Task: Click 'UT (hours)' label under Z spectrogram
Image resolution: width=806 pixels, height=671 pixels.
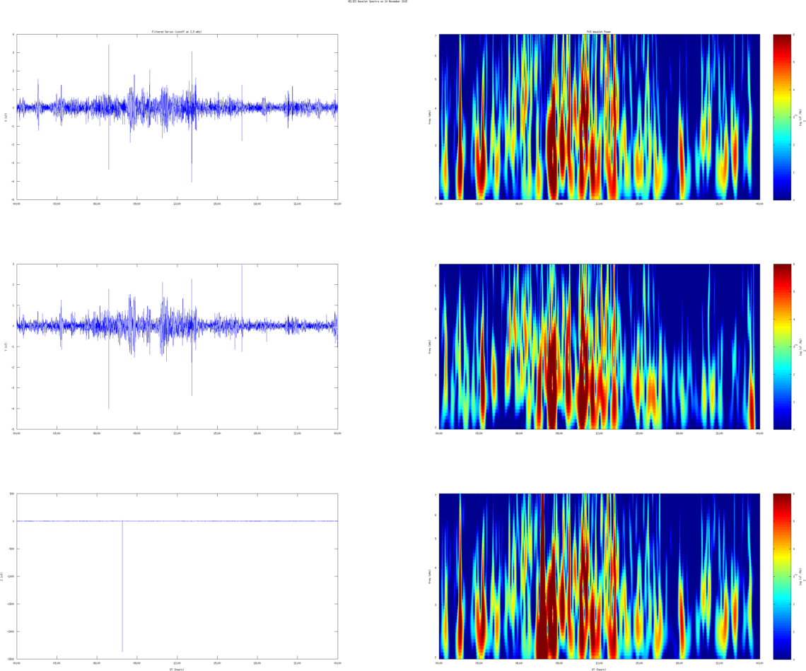Action: 600,670
